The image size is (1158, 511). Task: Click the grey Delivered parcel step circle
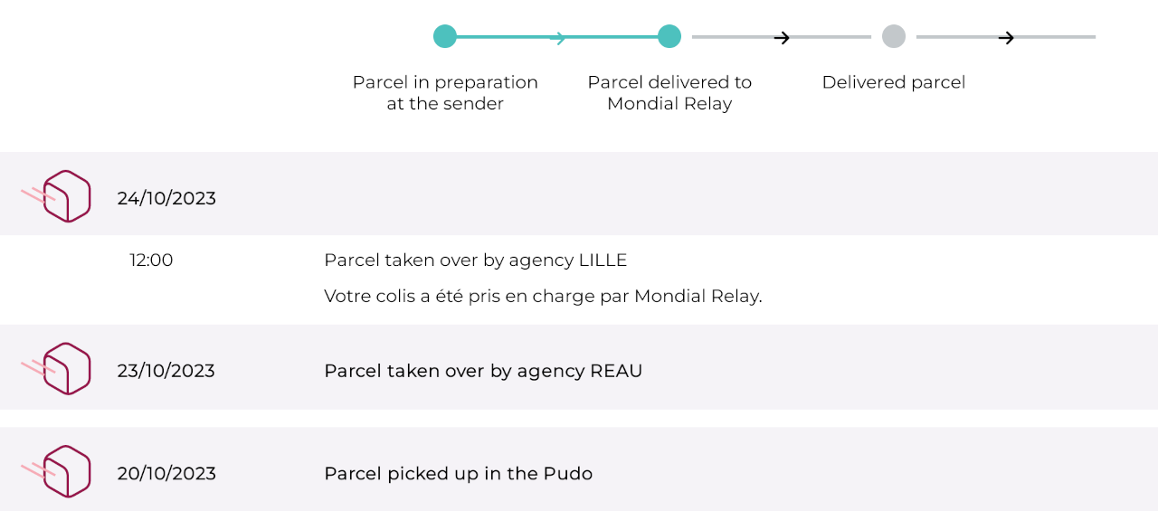point(894,36)
